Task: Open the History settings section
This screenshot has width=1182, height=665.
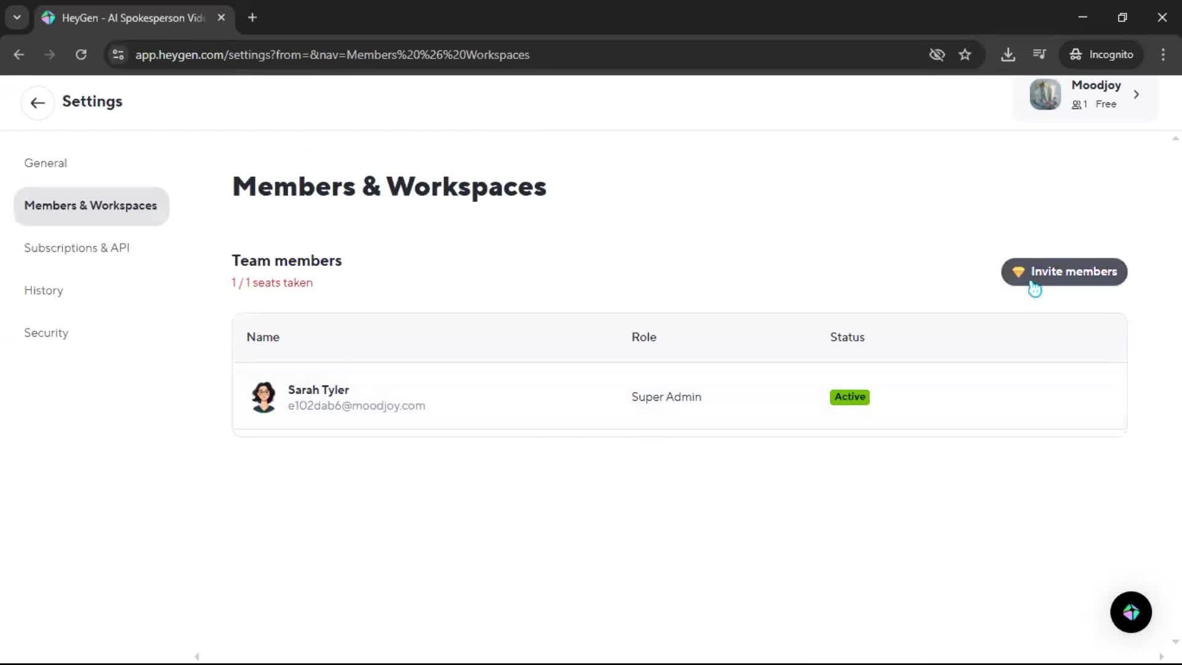Action: (44, 291)
